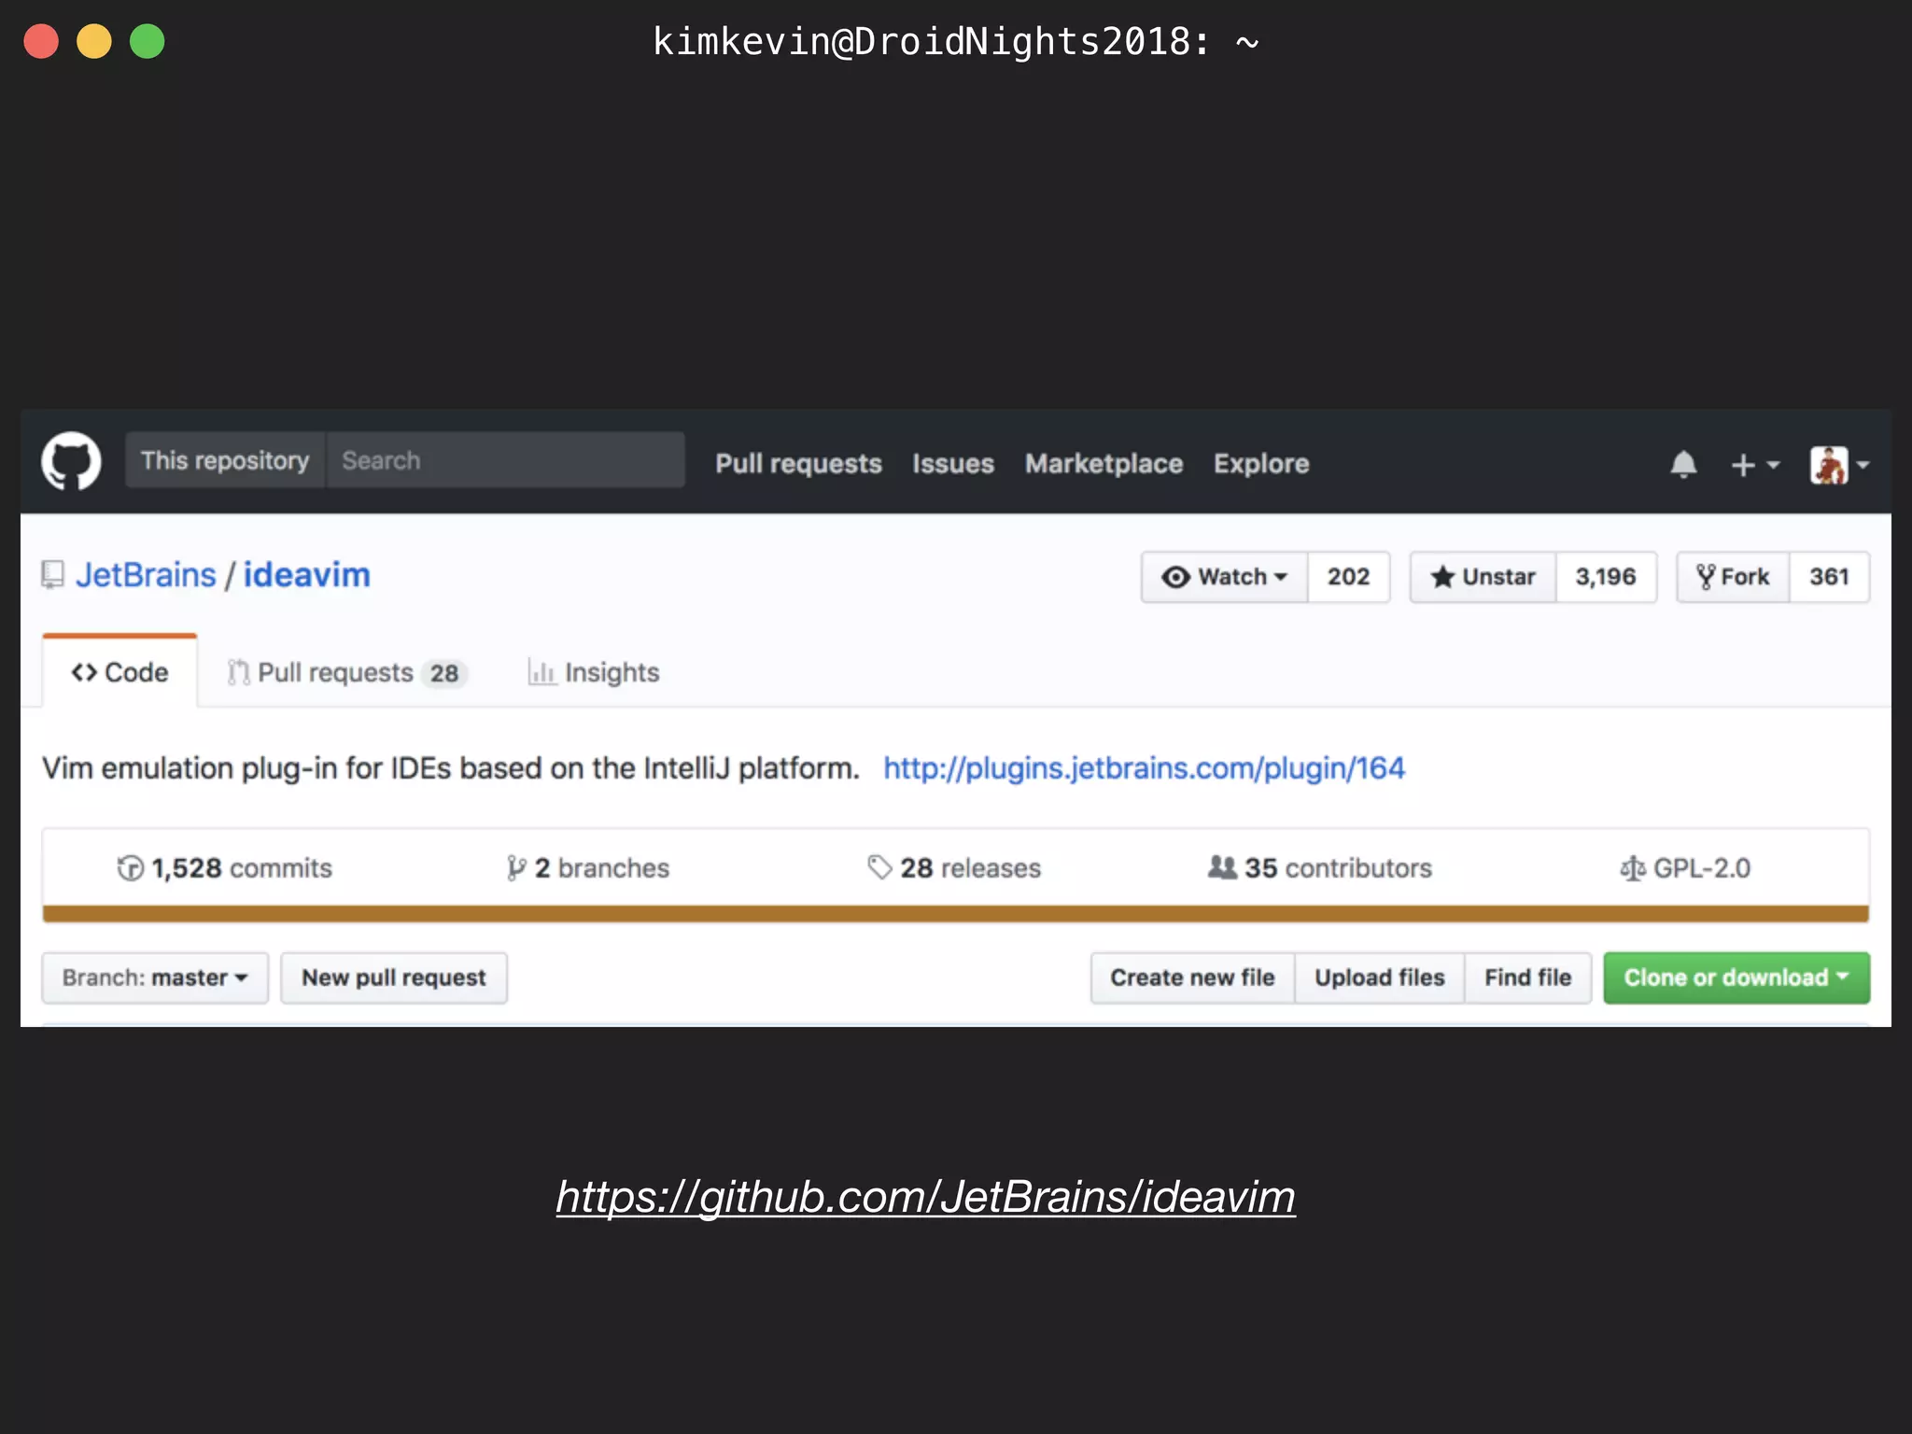Click the bar graph Insights icon
Viewport: 1912px width, 1434px height.
[x=541, y=672]
